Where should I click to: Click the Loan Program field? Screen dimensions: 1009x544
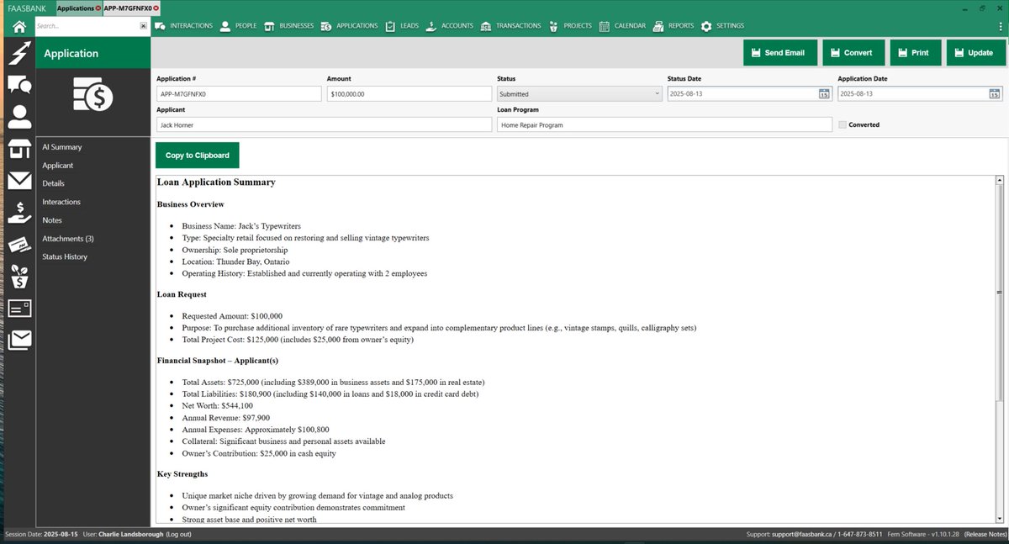664,124
